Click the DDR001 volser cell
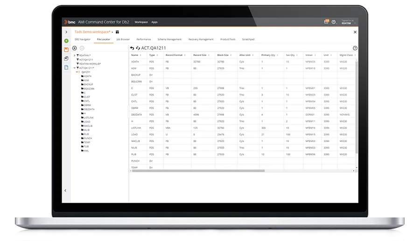 tap(310, 115)
